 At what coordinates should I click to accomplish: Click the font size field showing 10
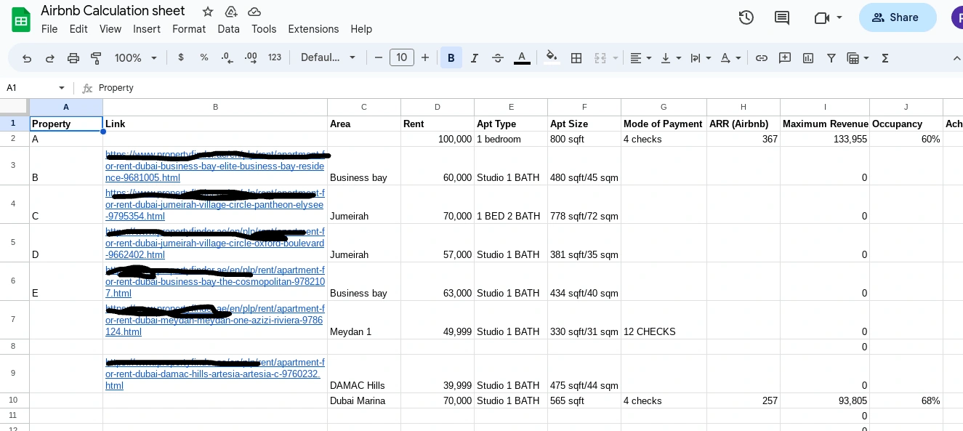pyautogui.click(x=402, y=57)
